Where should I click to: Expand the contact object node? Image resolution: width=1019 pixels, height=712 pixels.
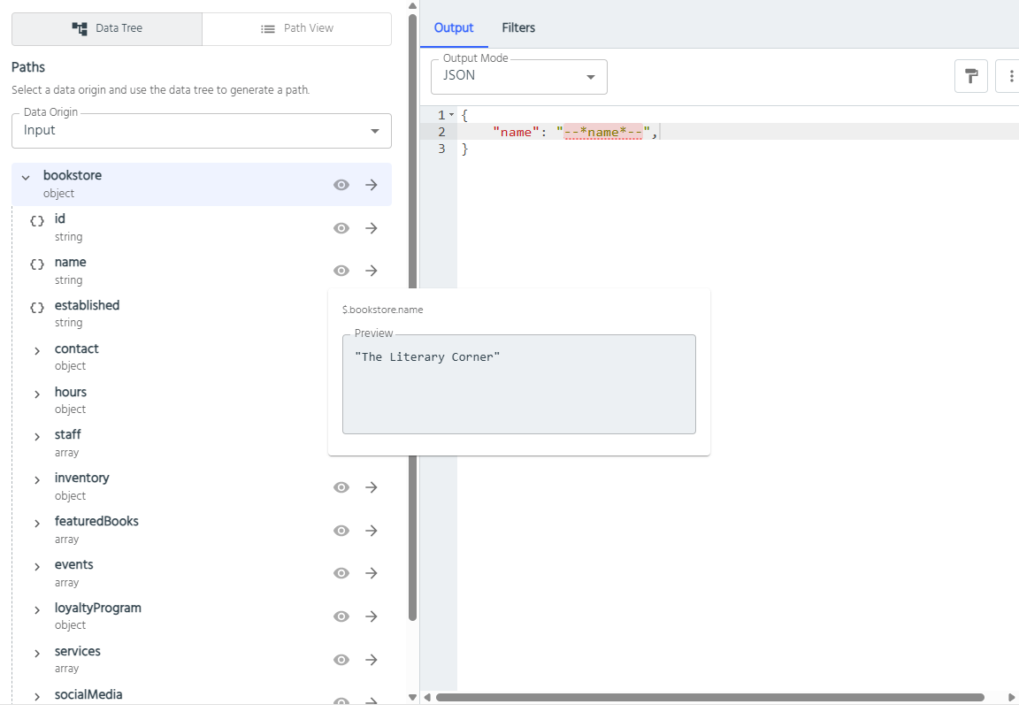pyautogui.click(x=37, y=350)
